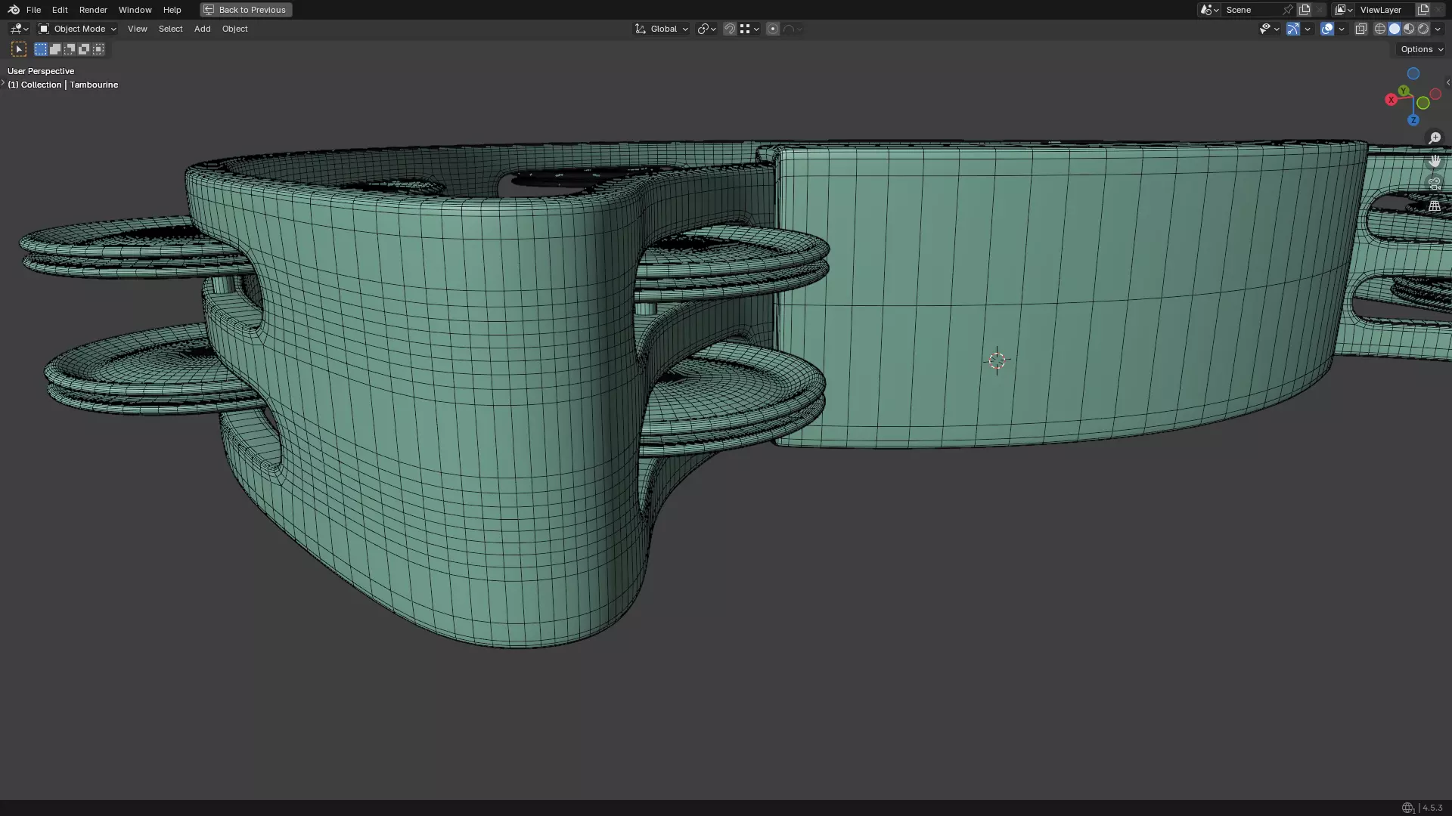This screenshot has width=1452, height=816.
Task: Switch to material preview shading
Action: pos(1409,29)
